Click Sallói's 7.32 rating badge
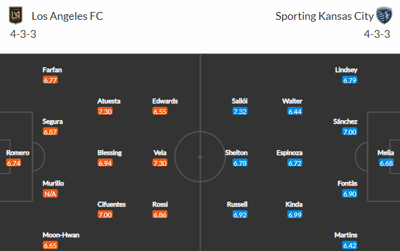The width and height of the screenshot is (400, 251). click(240, 111)
